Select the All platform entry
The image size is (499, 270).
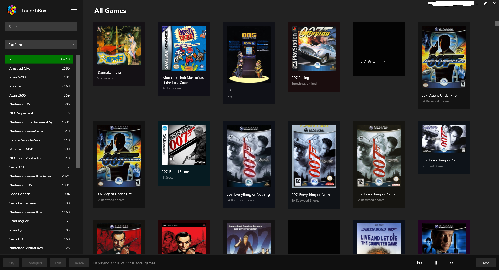pos(39,59)
